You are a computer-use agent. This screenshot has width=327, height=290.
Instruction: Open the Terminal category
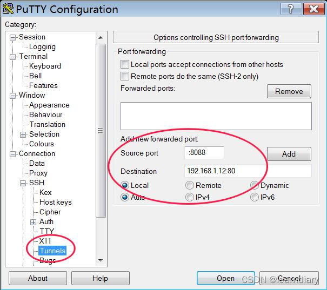pos(34,56)
